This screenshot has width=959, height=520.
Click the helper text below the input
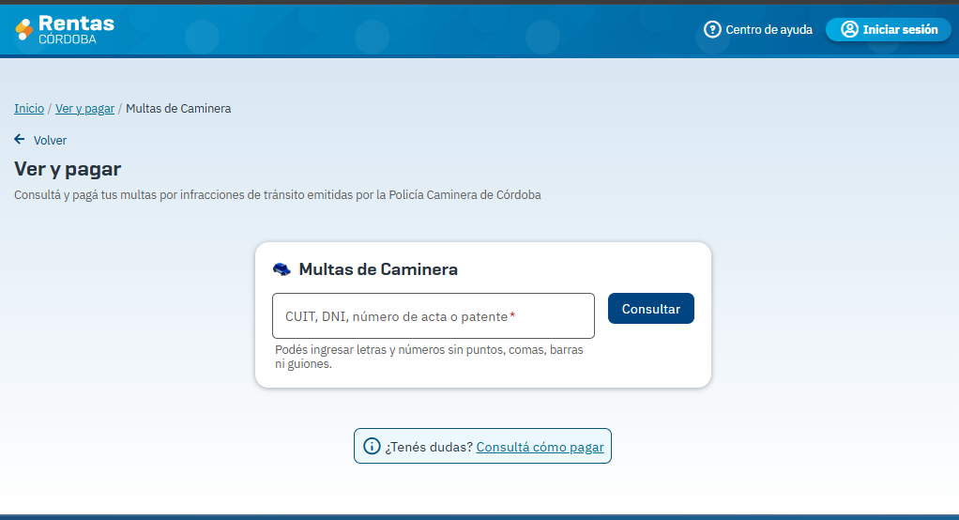tap(429, 357)
